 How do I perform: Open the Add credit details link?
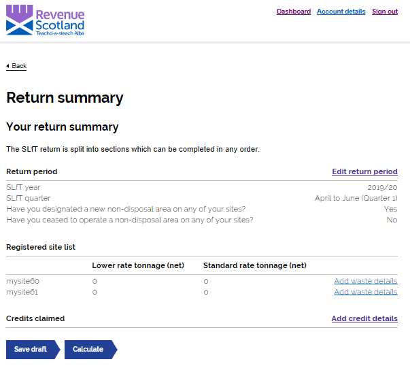click(x=364, y=318)
